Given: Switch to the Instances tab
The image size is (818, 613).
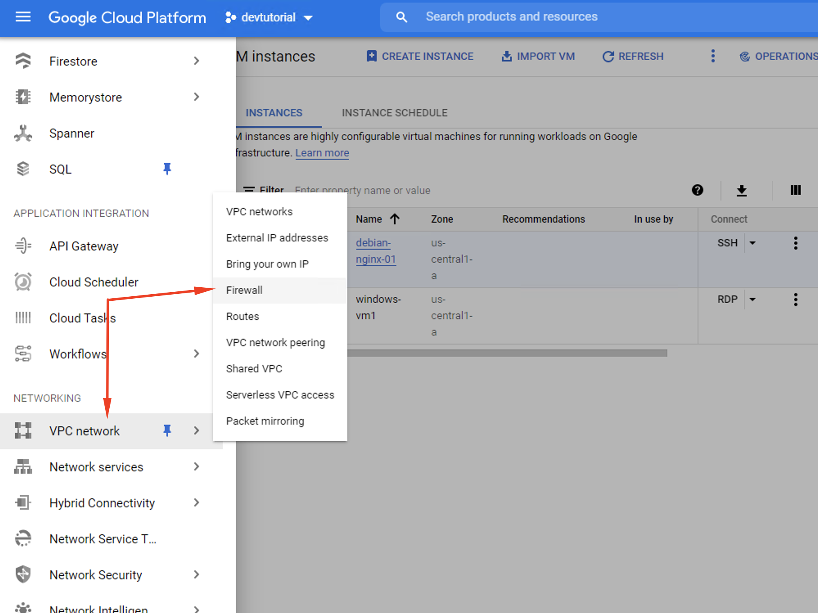Looking at the screenshot, I should coord(274,113).
